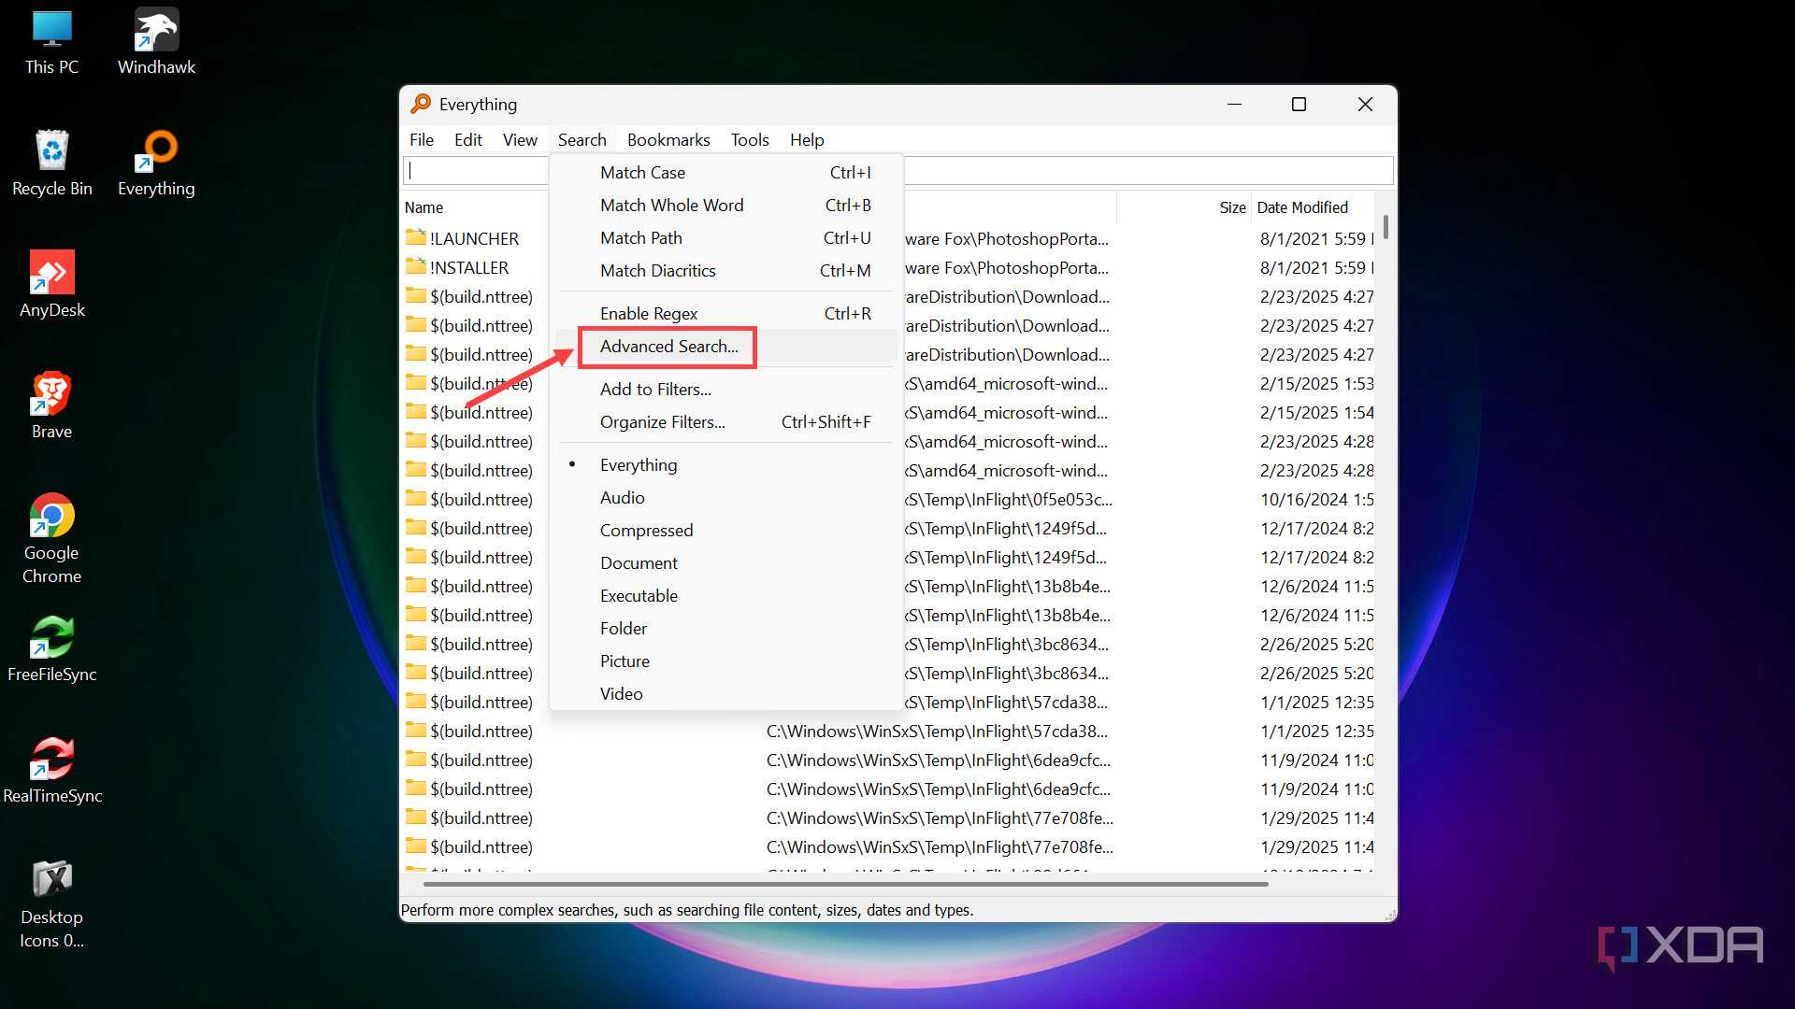
Task: Sort results by Name column header
Action: 475,207
